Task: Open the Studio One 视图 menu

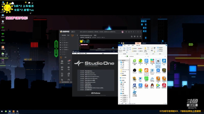Action: pos(77,53)
